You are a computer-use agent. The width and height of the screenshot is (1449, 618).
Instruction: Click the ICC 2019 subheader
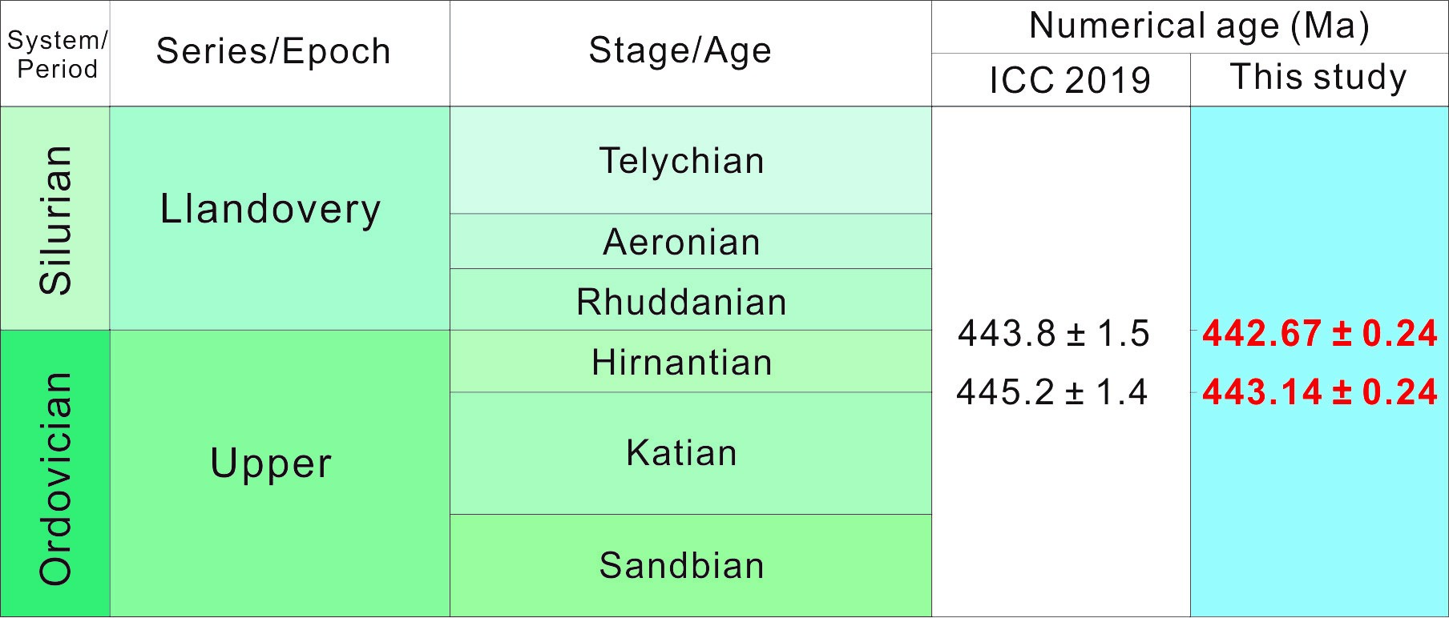click(x=1070, y=80)
